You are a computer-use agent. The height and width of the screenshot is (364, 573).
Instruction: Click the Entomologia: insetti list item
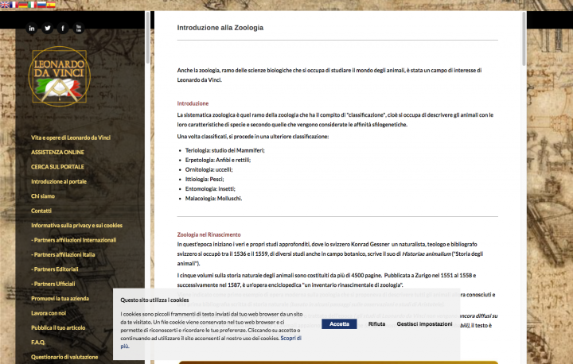point(210,188)
